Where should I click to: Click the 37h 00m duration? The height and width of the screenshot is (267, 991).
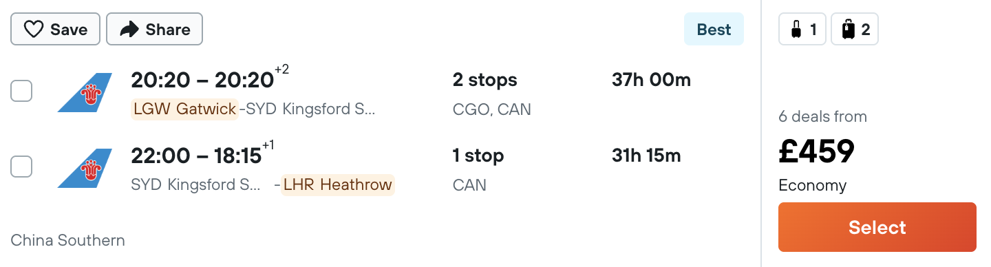point(651,80)
